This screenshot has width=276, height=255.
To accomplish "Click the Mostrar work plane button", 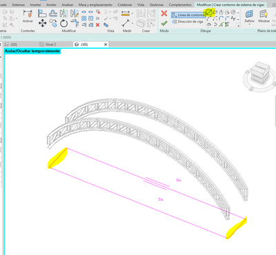I will click(264, 17).
